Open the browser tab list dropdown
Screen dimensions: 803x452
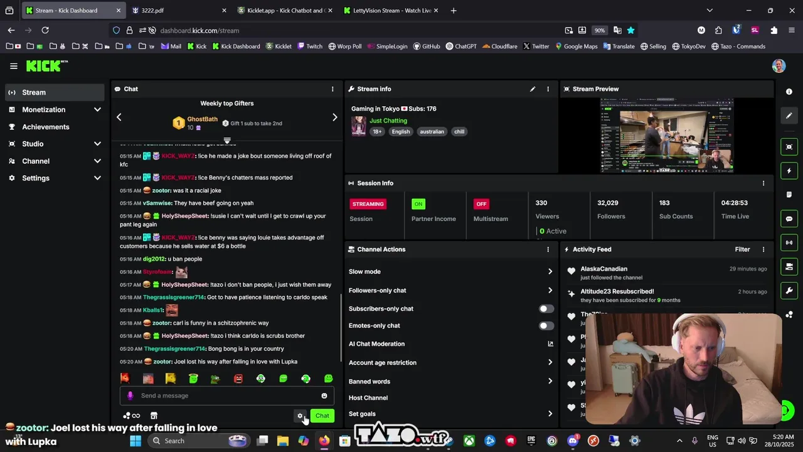pyautogui.click(x=710, y=10)
